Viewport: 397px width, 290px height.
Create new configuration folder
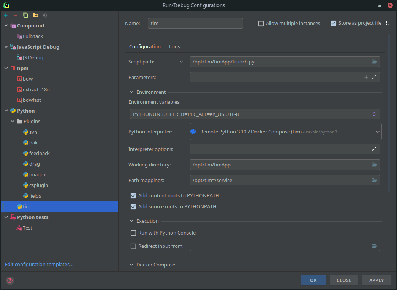tap(35, 16)
